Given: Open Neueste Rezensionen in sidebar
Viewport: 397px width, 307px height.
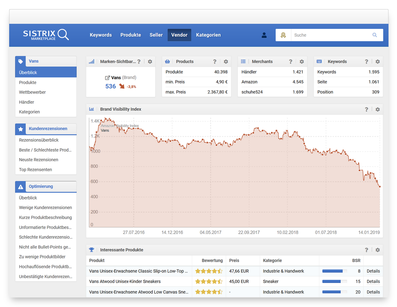Looking at the screenshot, I should tap(38, 160).
